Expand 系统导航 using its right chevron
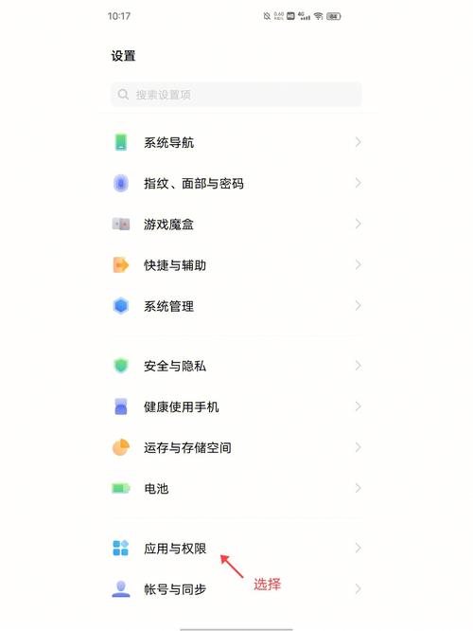Viewport: 473px width, 631px height. coord(358,142)
